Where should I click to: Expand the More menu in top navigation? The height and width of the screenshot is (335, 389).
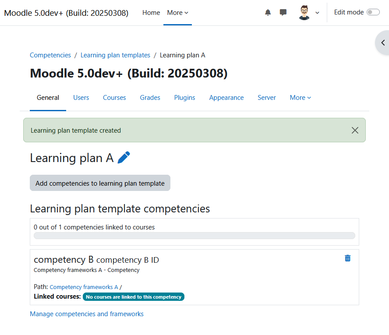pyautogui.click(x=177, y=13)
